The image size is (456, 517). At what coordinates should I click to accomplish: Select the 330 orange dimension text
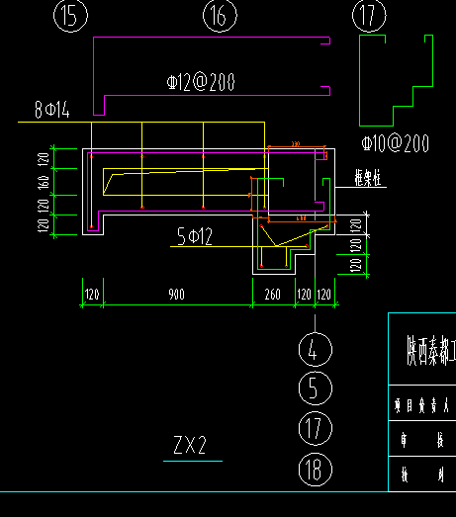(x=296, y=144)
